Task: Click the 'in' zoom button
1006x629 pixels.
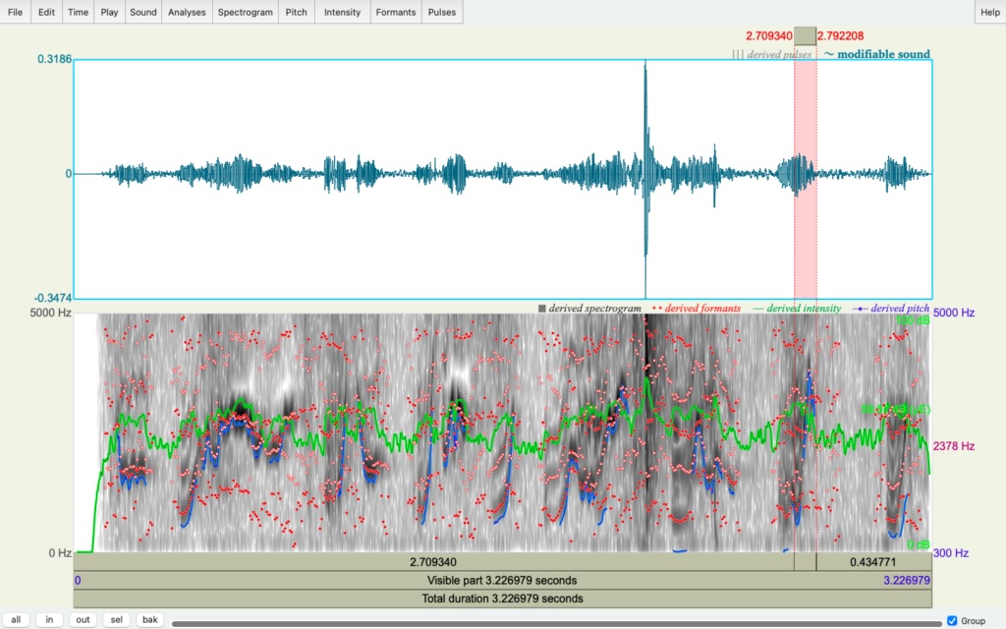Action: (x=49, y=620)
